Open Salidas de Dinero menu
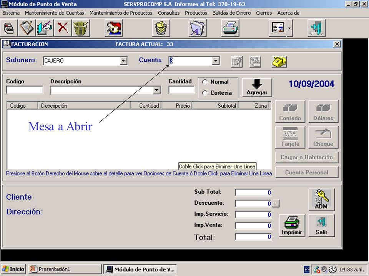This screenshot has height=276, width=369. tap(231, 13)
